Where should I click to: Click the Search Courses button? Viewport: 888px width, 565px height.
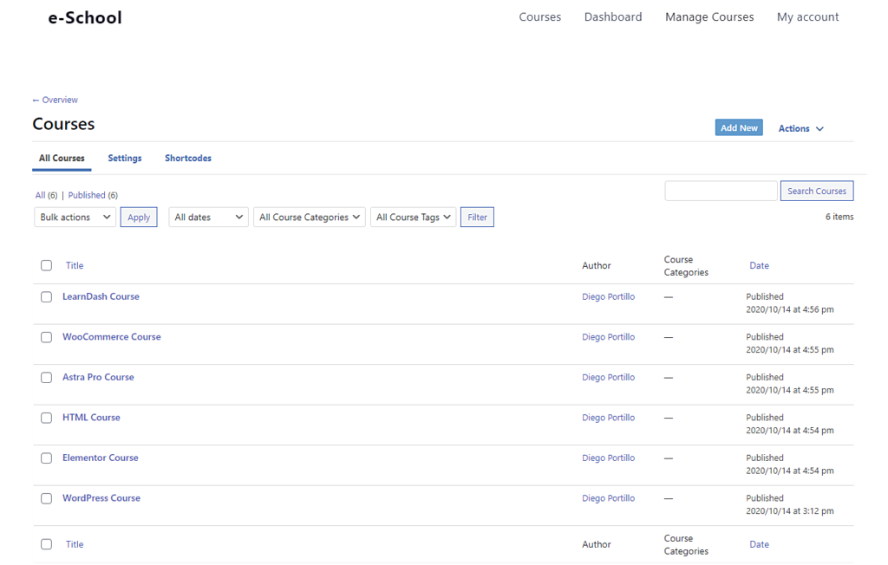[x=817, y=191]
